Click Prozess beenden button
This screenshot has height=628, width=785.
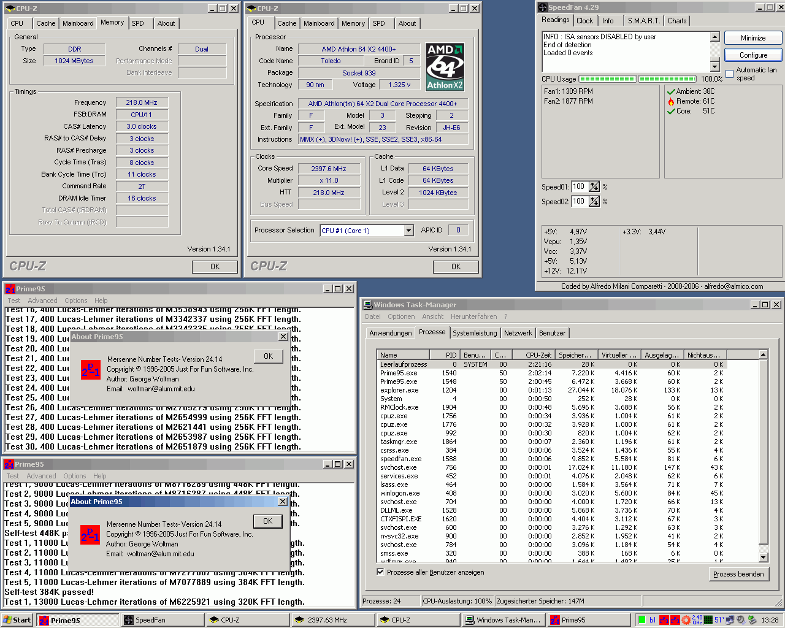(x=738, y=574)
